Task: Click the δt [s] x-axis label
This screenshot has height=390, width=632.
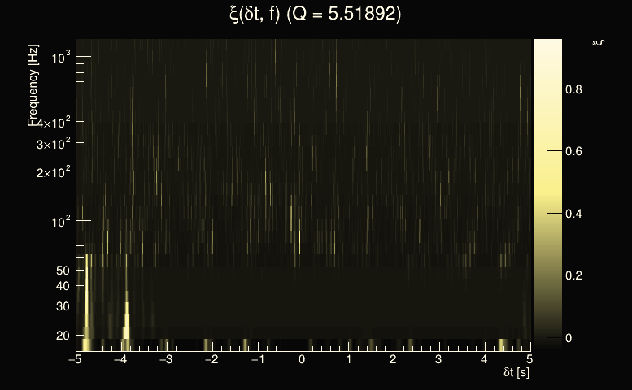Action: click(x=516, y=373)
